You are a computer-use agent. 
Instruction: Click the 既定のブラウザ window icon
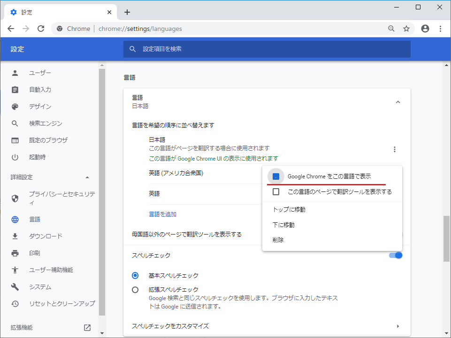(15, 140)
